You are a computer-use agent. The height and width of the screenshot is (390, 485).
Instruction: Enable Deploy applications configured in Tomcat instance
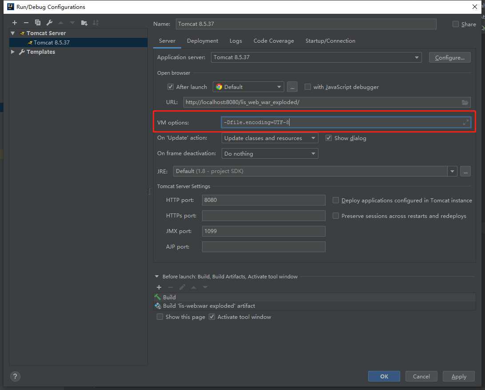(336, 200)
